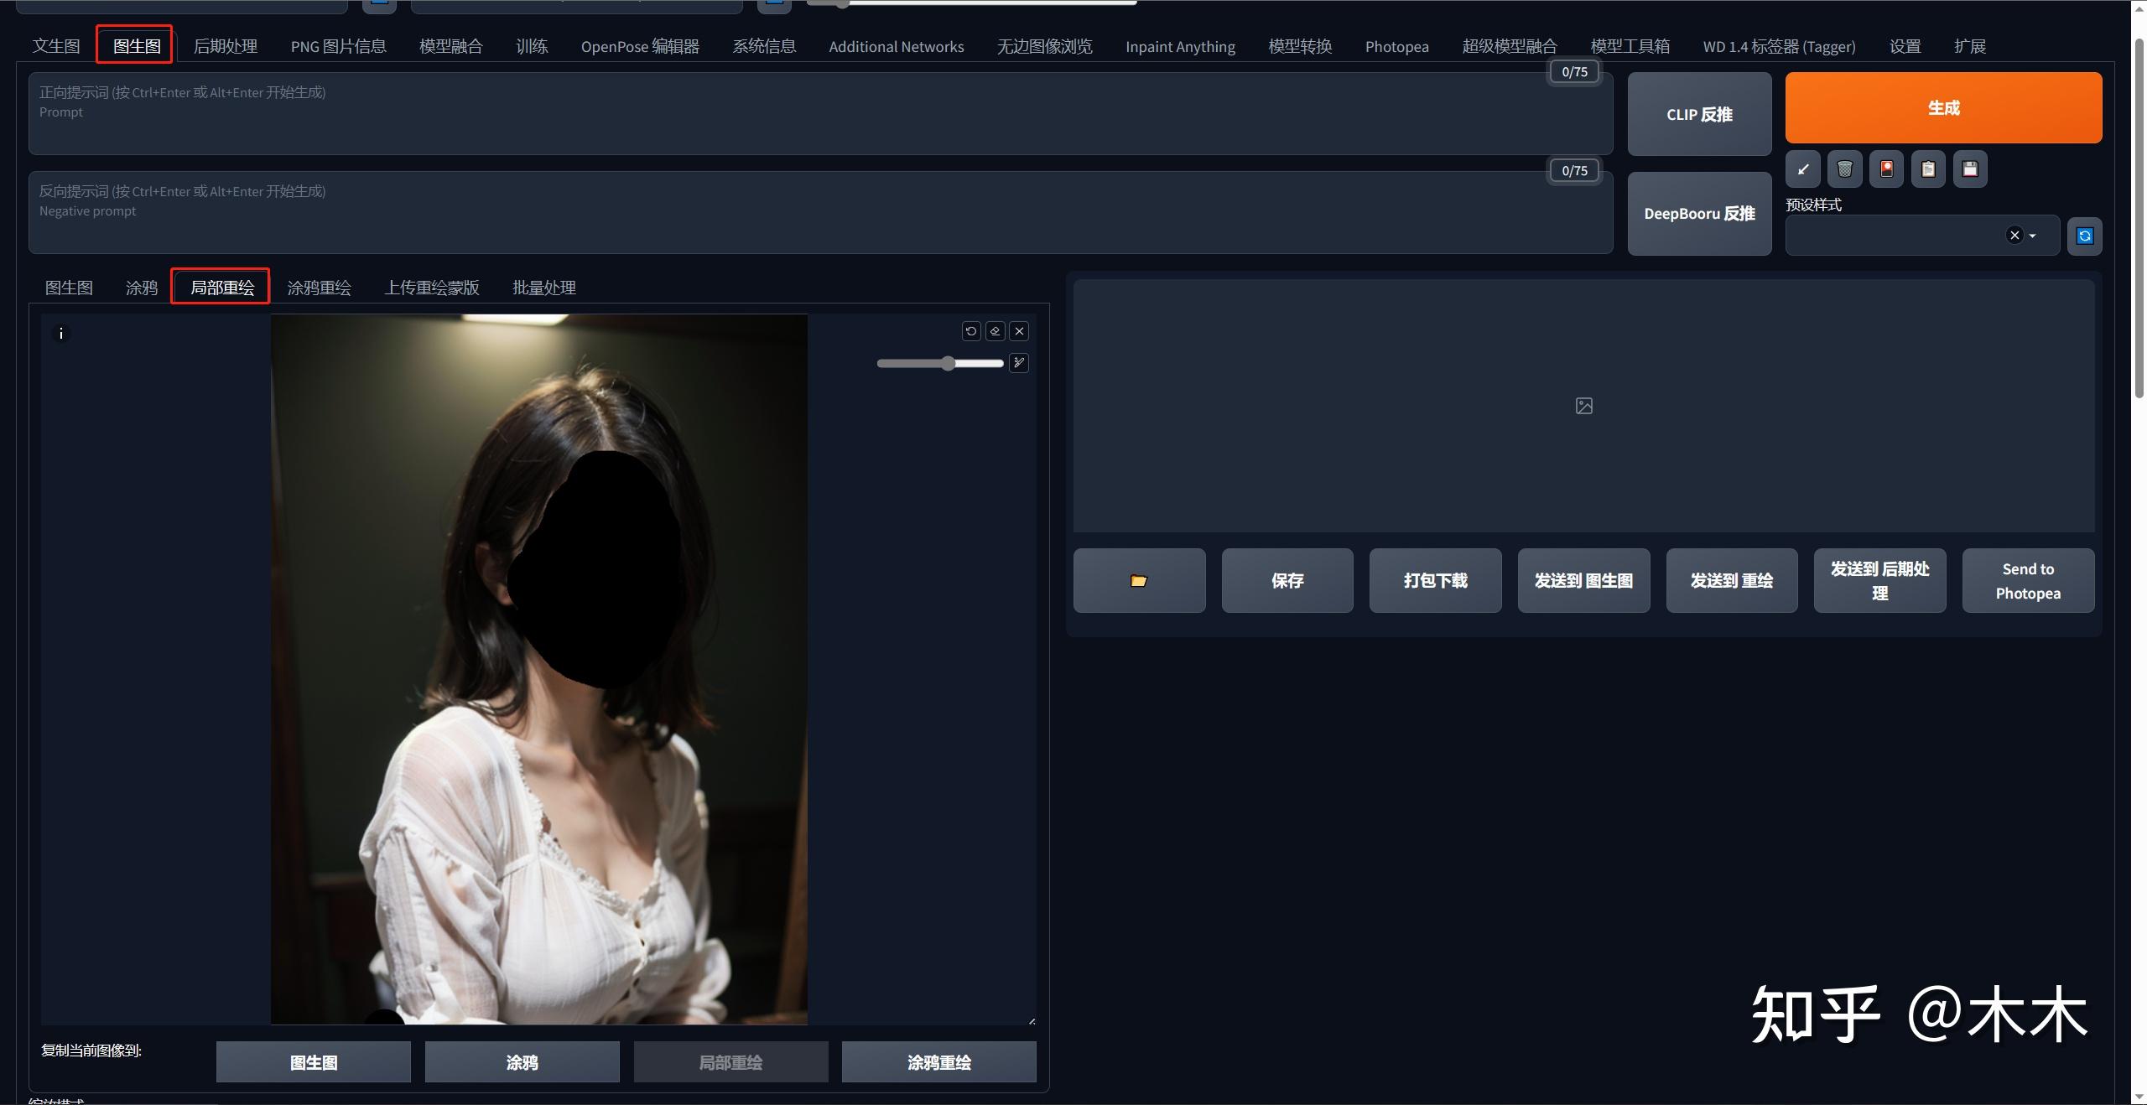
Task: Open the 涂鸦重绘 sub-tab
Action: [x=319, y=288]
